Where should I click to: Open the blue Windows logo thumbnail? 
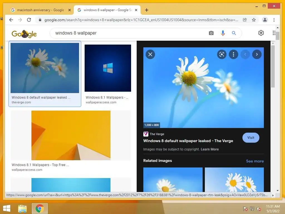(x=108, y=68)
